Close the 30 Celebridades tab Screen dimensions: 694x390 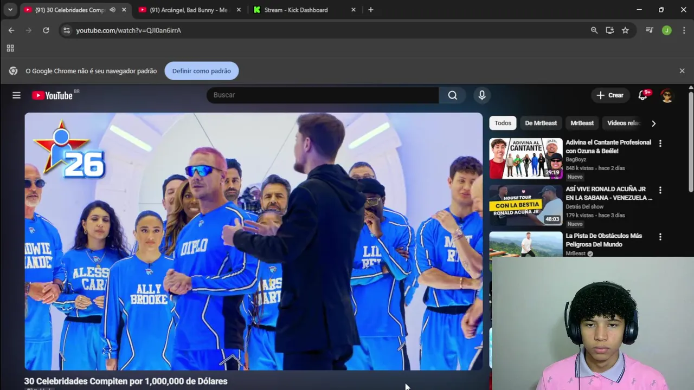click(124, 10)
